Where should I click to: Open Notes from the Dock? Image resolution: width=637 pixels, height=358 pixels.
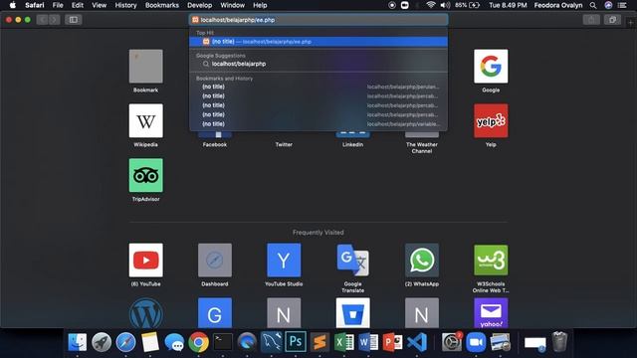click(150, 342)
